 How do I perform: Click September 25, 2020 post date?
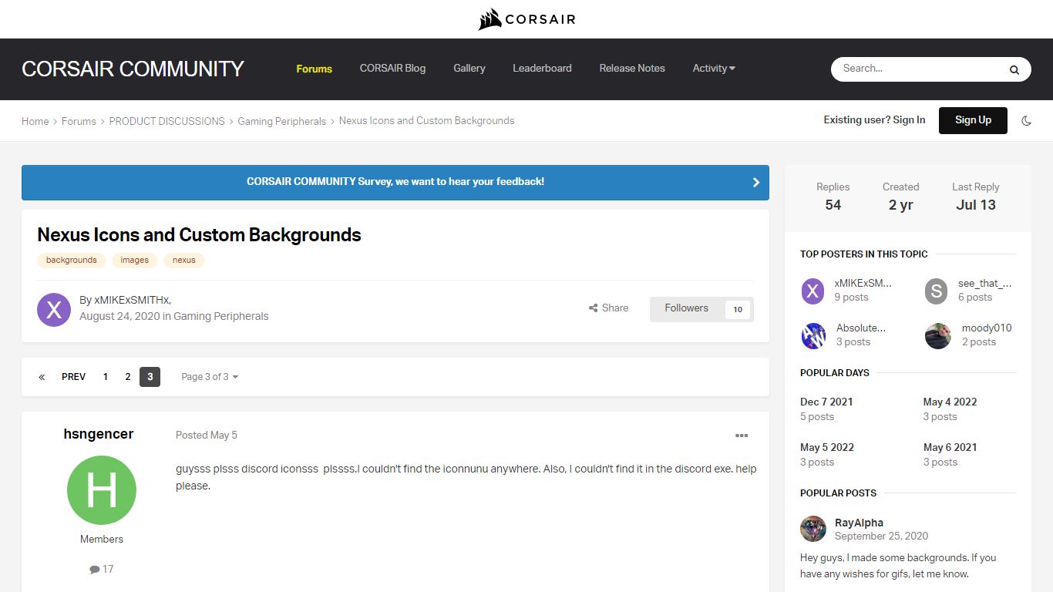[881, 536]
